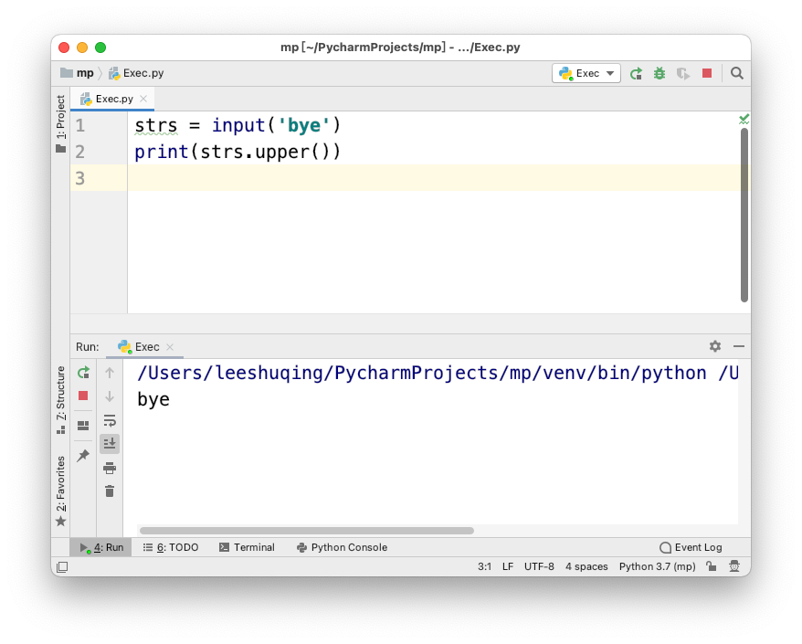
Task: Go up the stack trace arrow
Action: tap(110, 373)
